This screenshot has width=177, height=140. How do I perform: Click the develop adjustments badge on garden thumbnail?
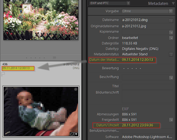point(76,38)
